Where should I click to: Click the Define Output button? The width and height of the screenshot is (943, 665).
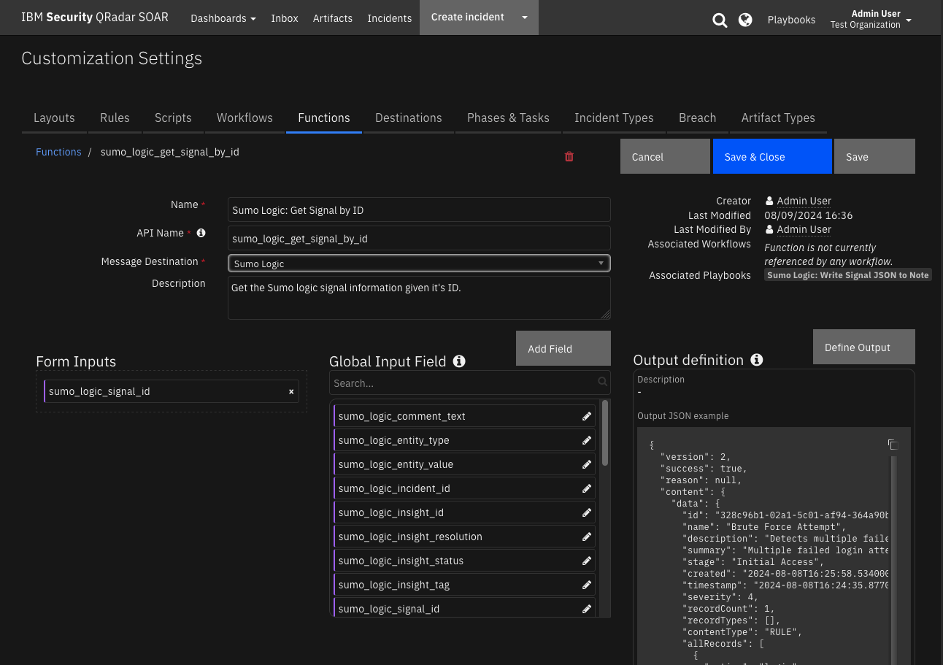click(x=864, y=347)
